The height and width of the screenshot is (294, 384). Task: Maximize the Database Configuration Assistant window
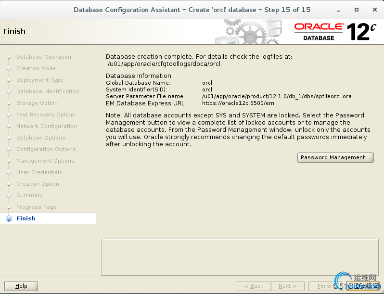(357, 10)
